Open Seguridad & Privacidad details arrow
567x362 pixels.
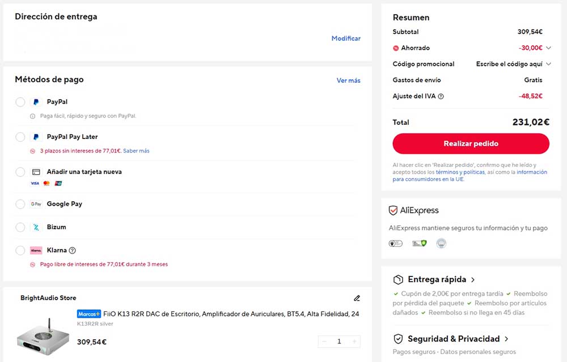tap(506, 339)
